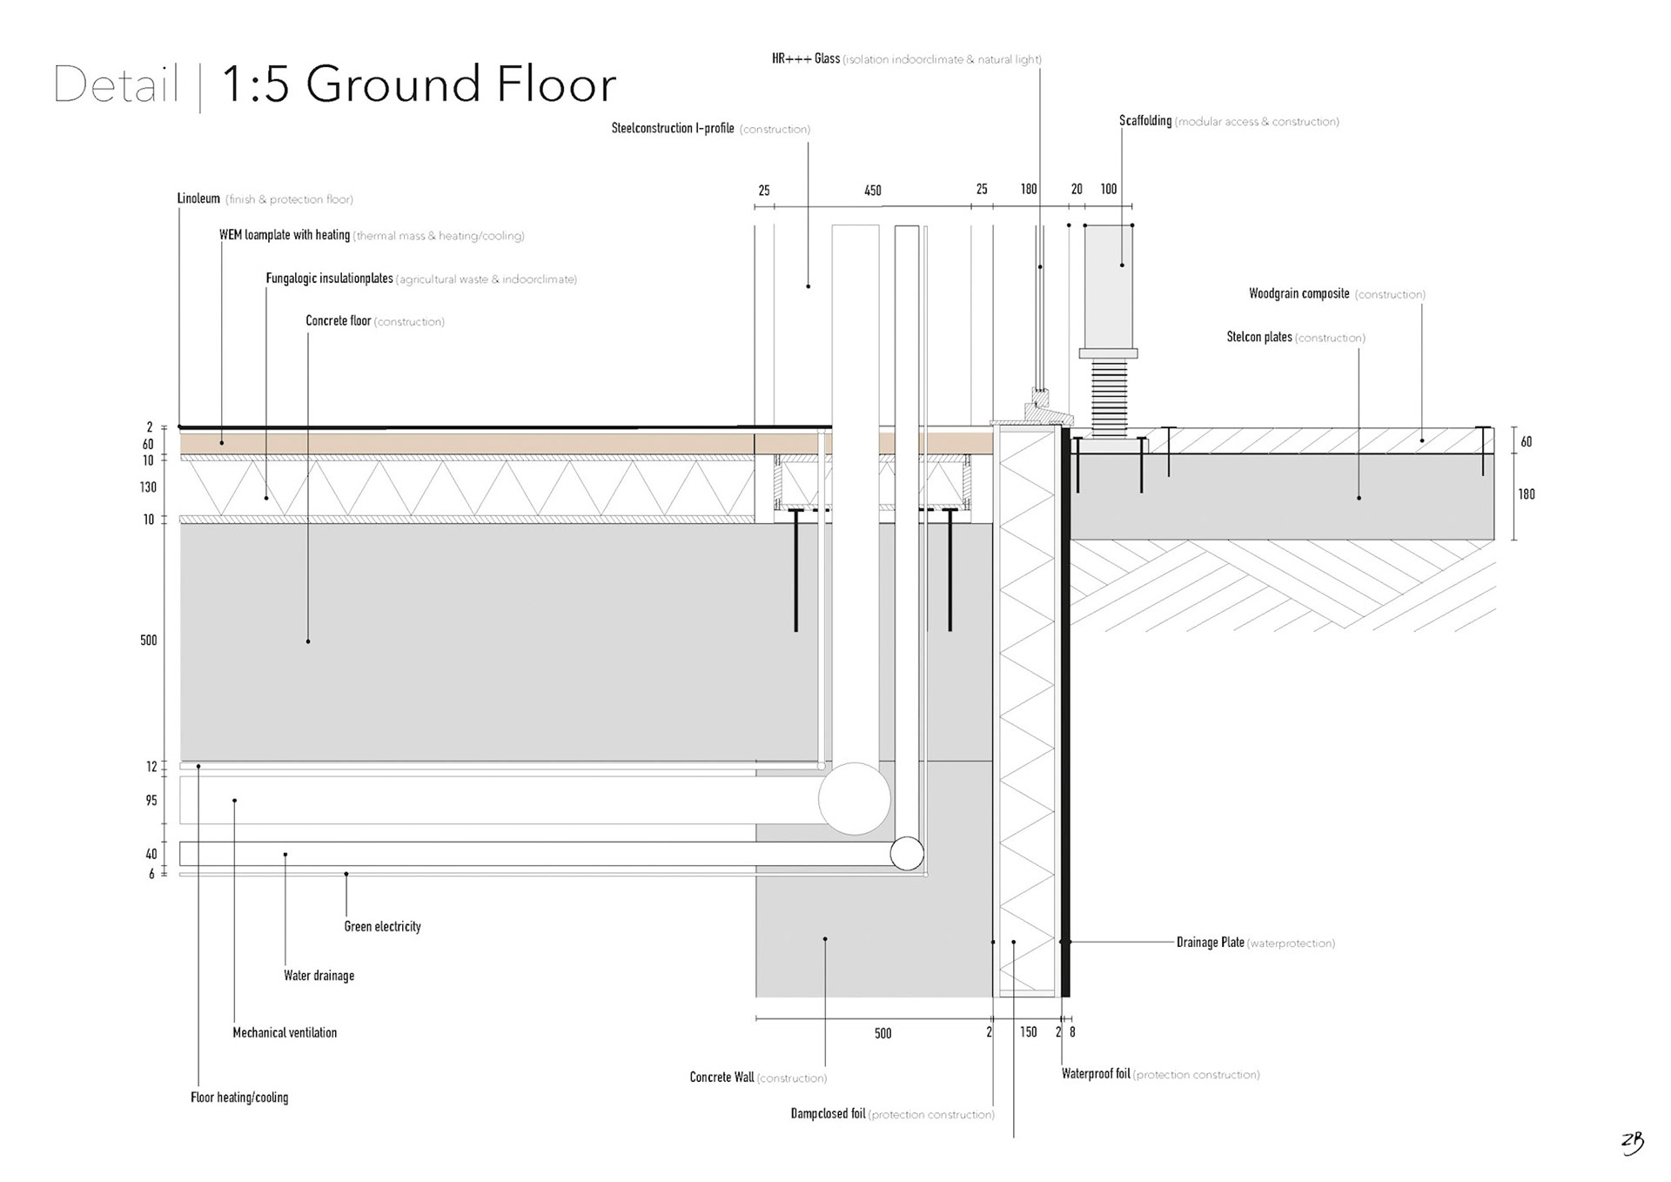The width and height of the screenshot is (1671, 1182).
Task: Click the 'Scaffolding' label
Action: [1144, 121]
